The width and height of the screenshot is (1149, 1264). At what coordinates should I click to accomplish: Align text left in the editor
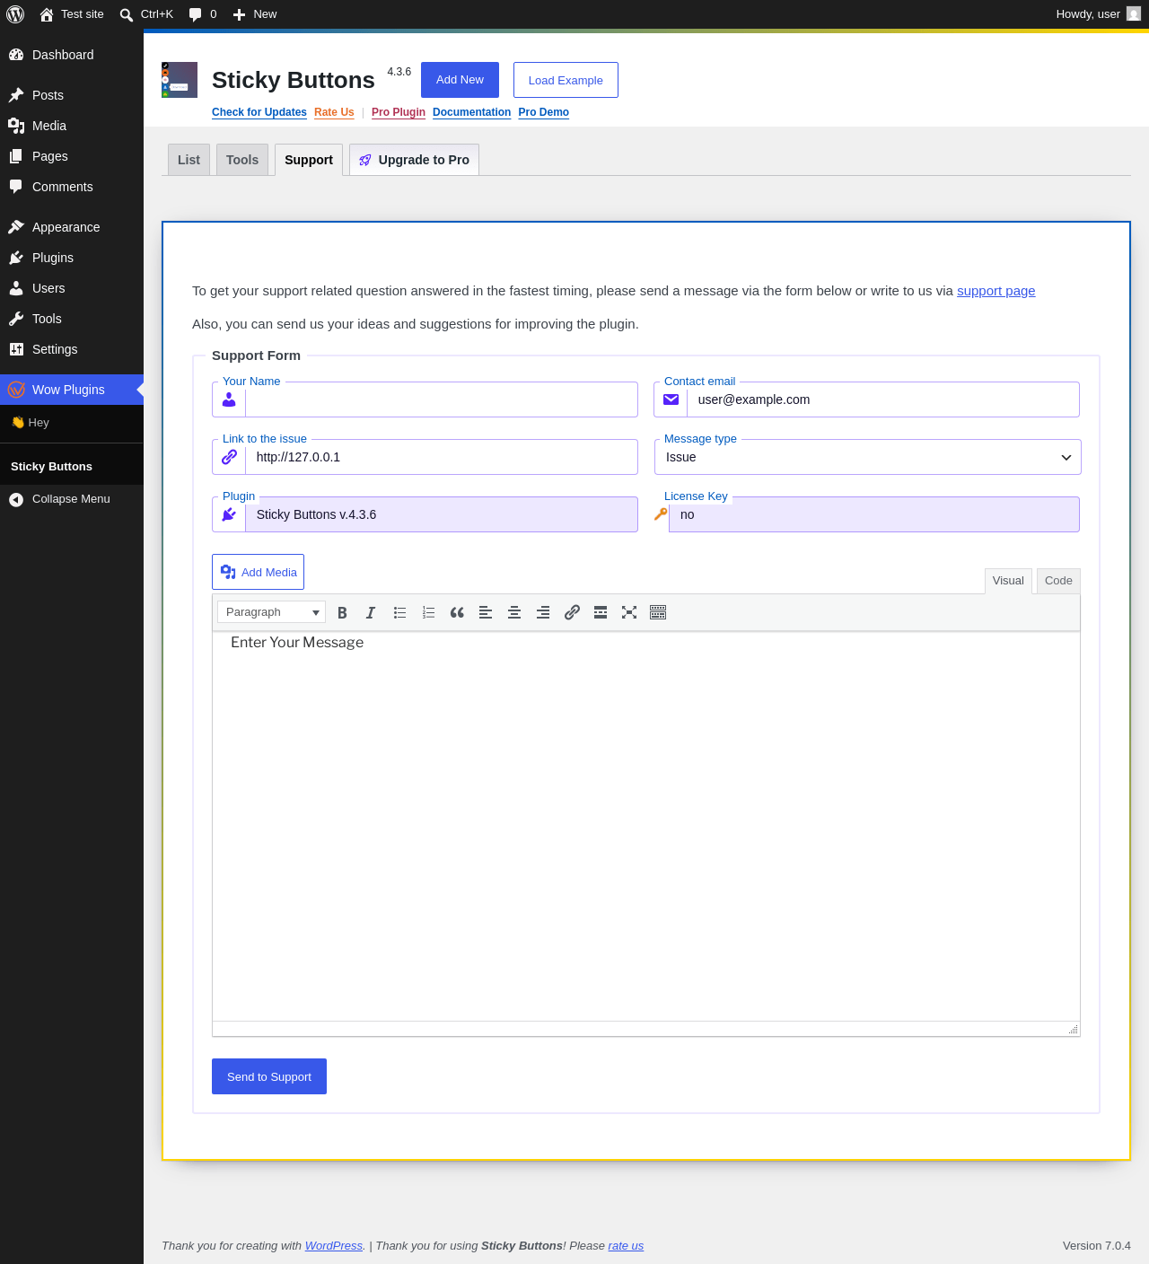pos(486,612)
